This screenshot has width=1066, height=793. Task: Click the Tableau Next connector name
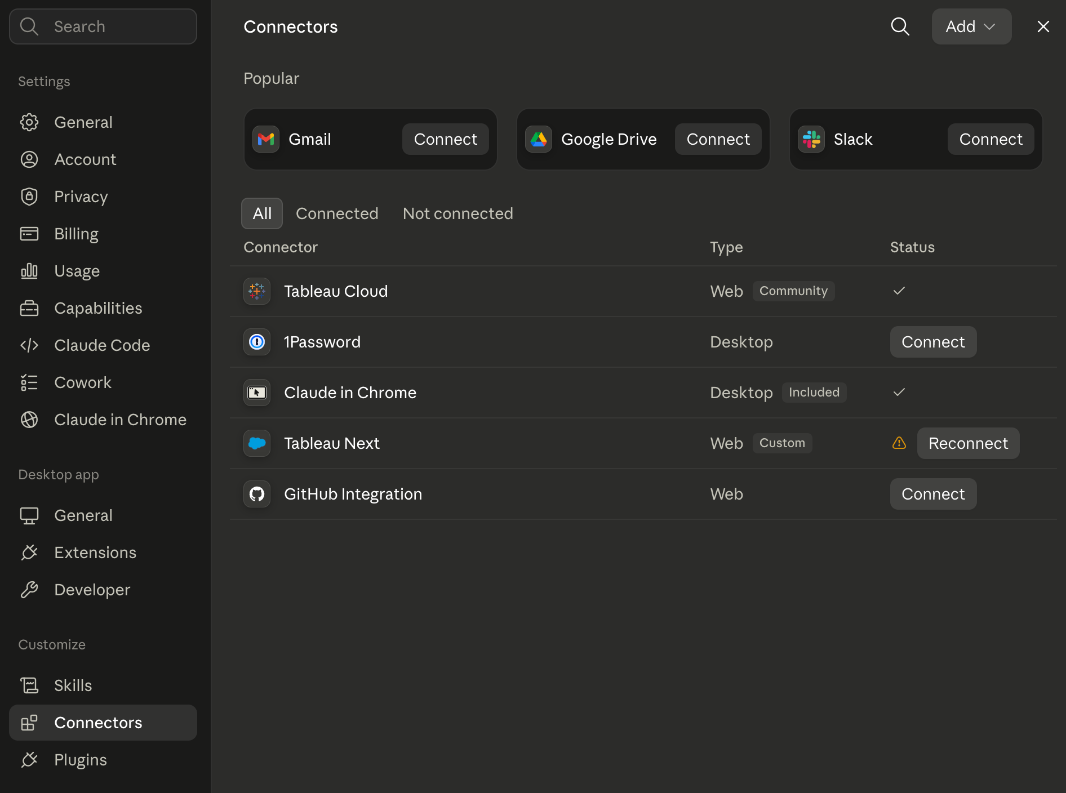(332, 443)
